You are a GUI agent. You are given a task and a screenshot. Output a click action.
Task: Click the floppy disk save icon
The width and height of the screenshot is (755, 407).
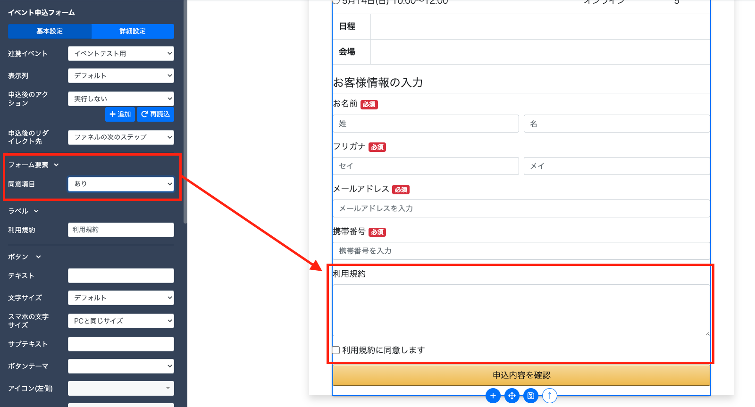pos(530,396)
